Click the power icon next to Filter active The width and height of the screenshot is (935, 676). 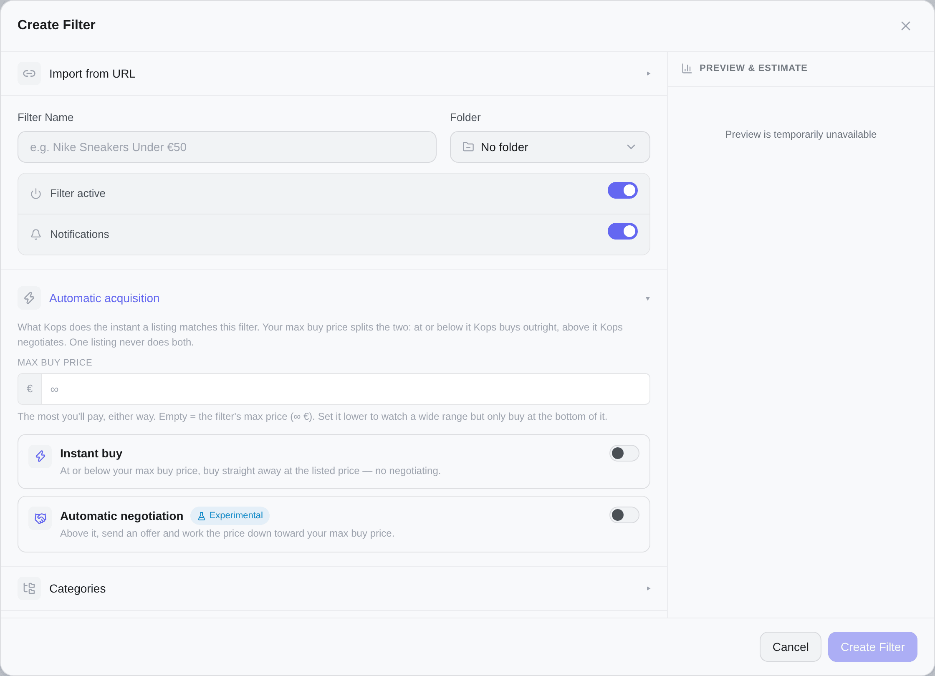click(36, 194)
